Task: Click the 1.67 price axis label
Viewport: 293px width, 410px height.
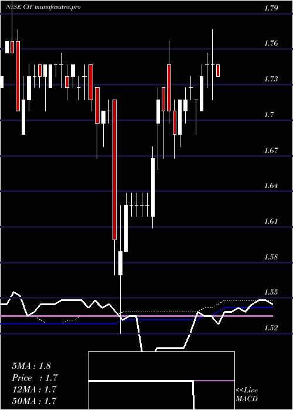Action: coord(271,150)
